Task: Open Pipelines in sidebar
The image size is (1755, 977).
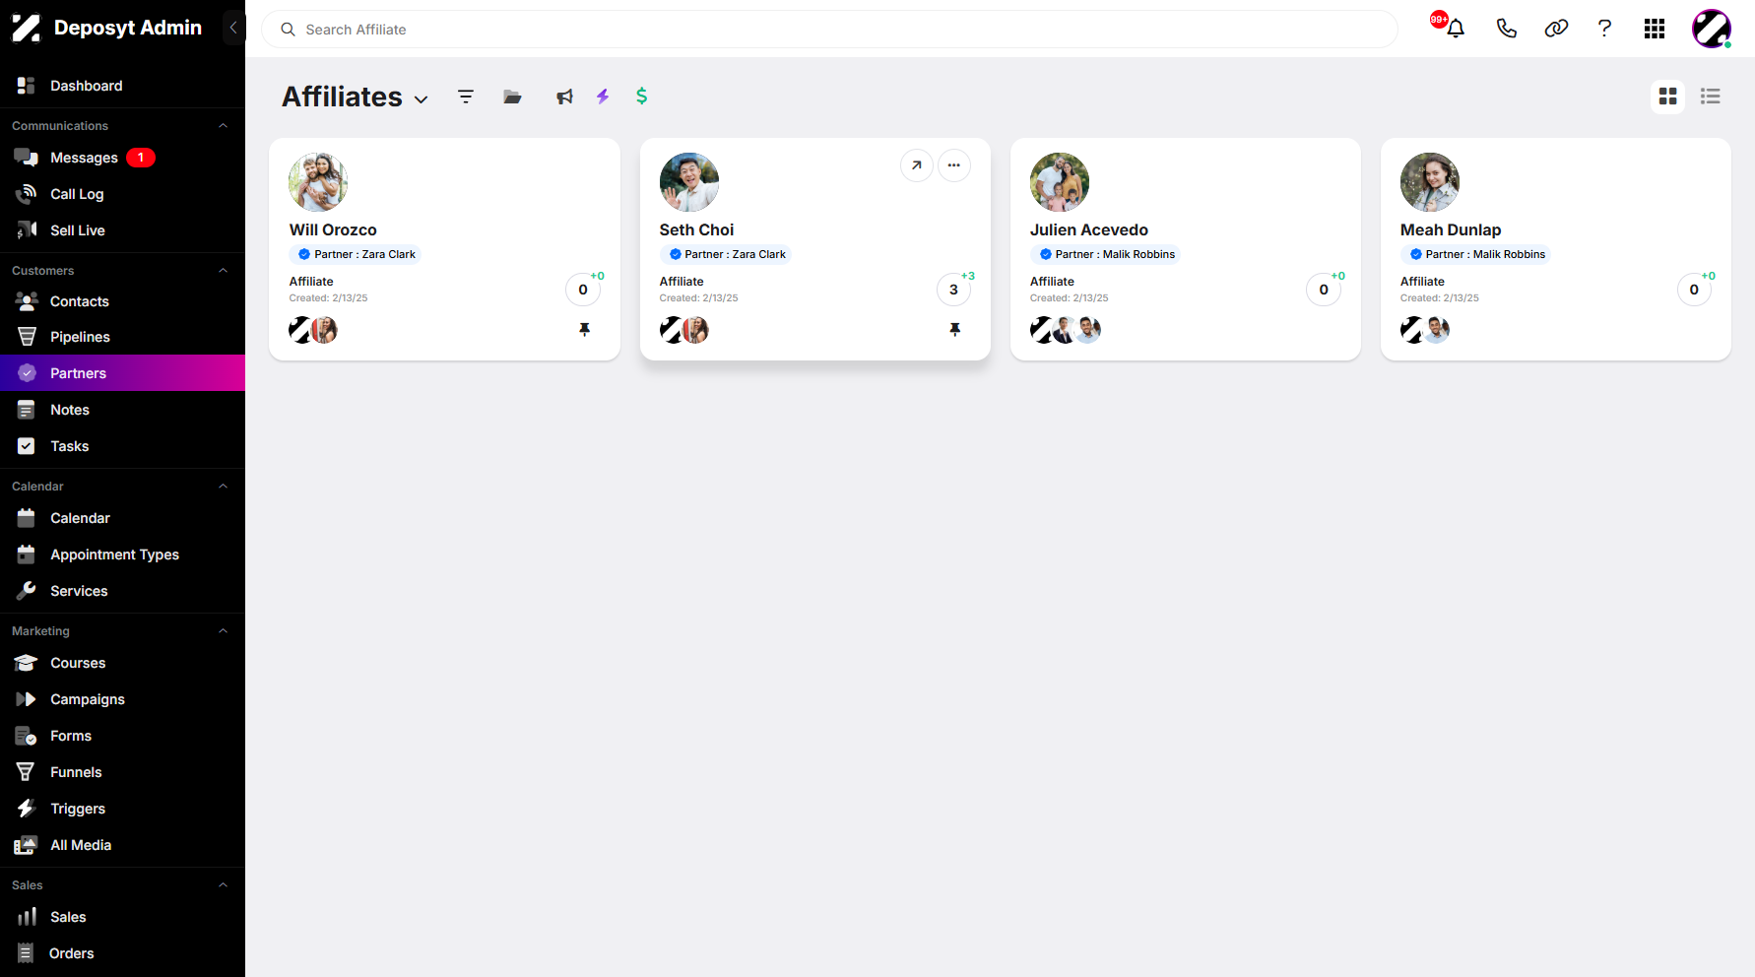Action: pos(122,337)
